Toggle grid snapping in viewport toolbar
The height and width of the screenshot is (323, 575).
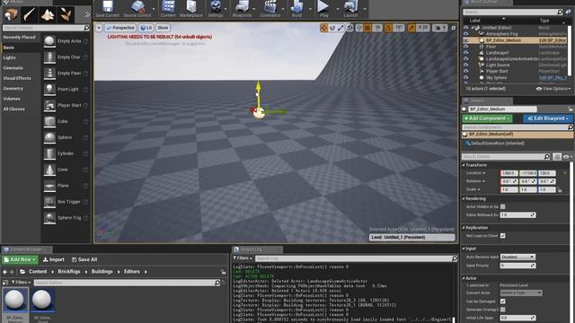coord(367,28)
